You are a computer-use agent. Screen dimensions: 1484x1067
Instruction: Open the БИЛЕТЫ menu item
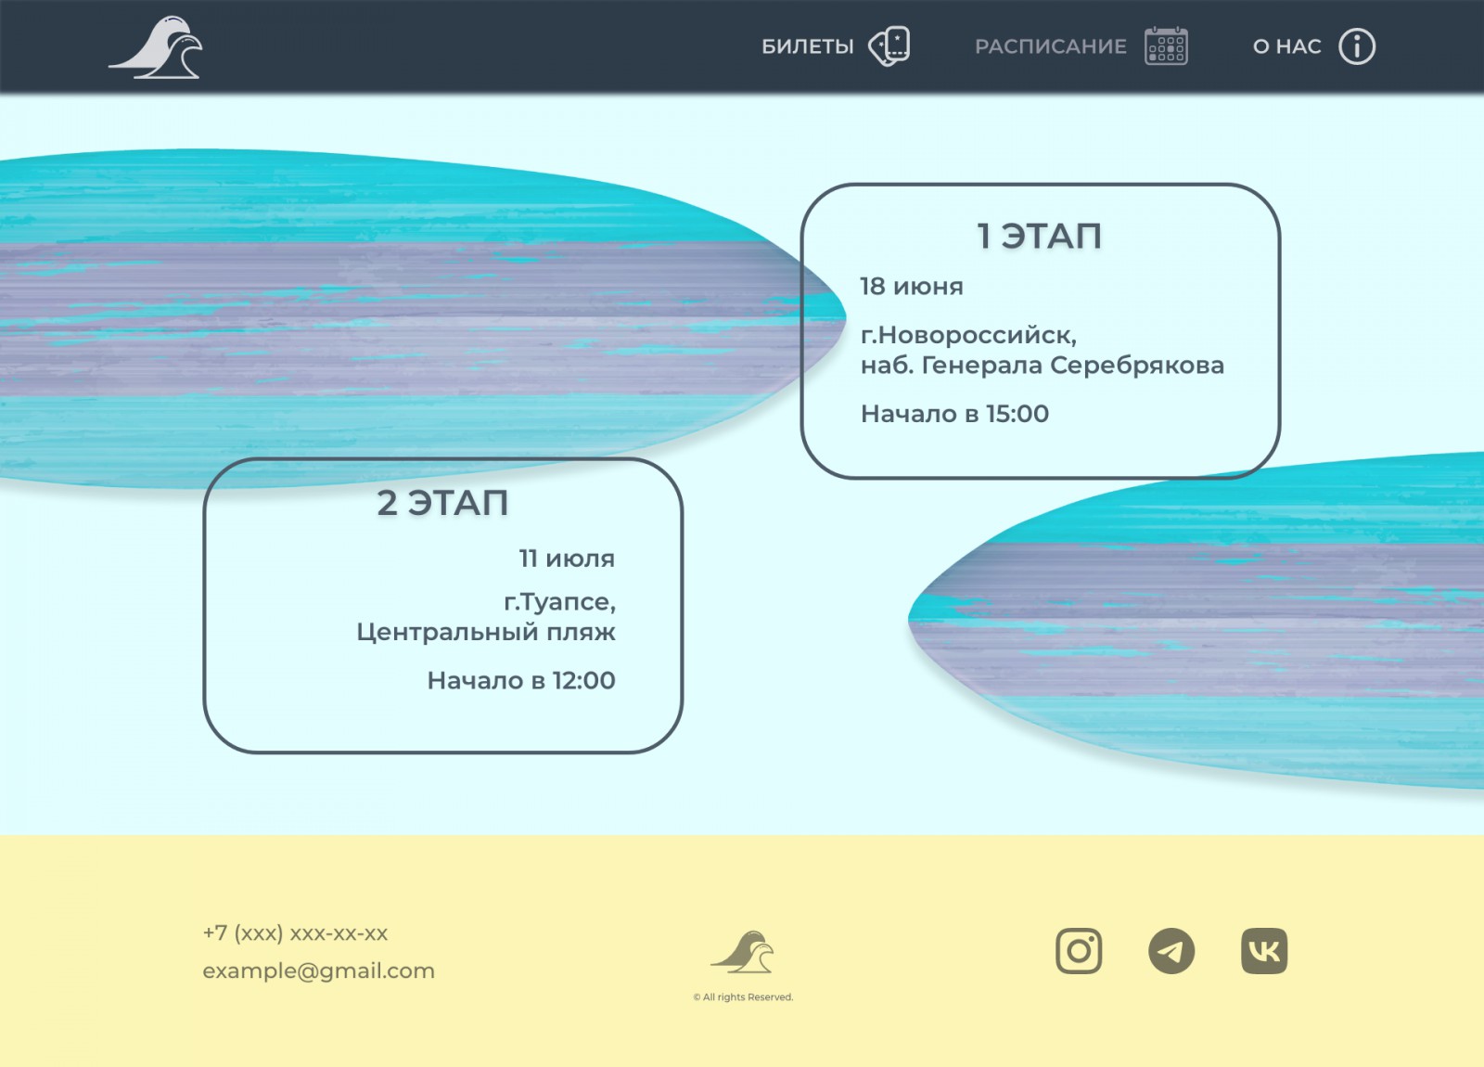coord(807,46)
